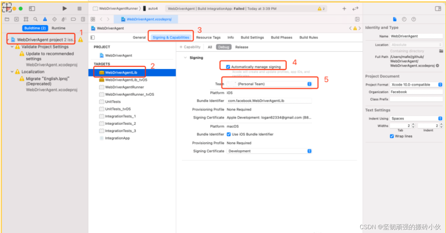Adjust the Tab width stepper
This screenshot has height=233, width=446.
413,126
